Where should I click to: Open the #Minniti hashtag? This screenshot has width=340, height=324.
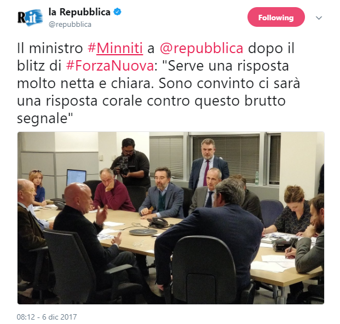tap(115, 48)
